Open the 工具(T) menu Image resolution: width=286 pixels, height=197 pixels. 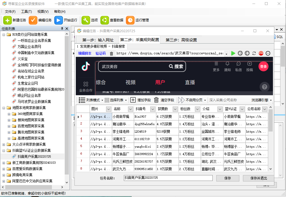(x=26, y=12)
